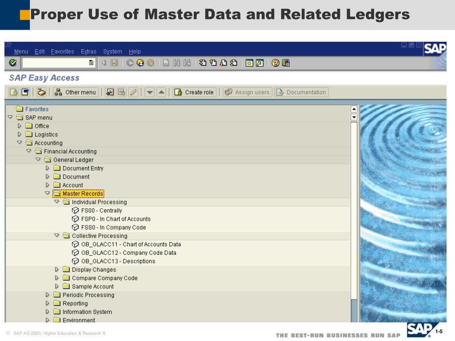Expand the Compare Company Code folder

(x=56, y=278)
